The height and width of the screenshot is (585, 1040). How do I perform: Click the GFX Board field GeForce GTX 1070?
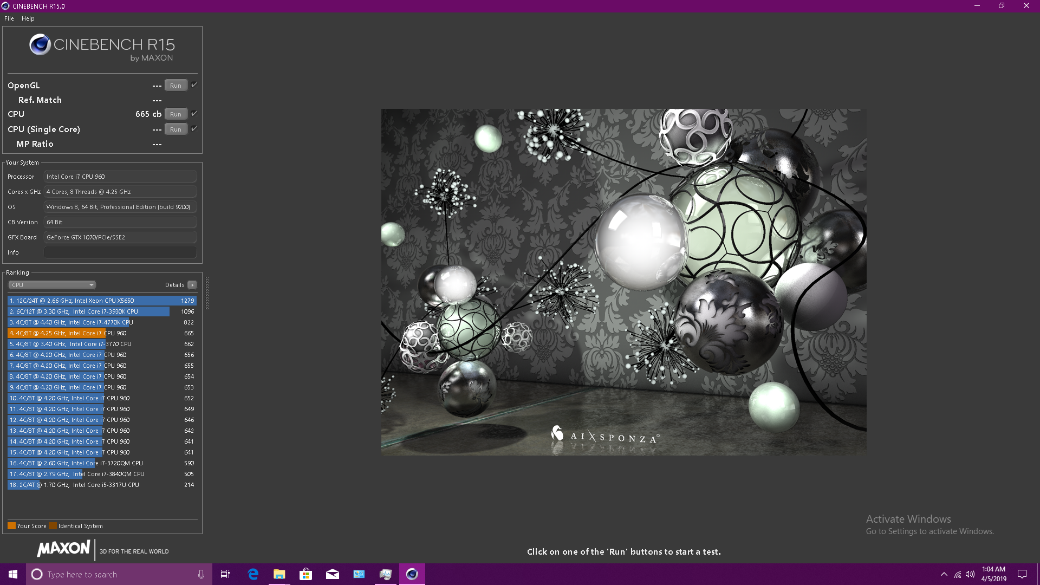point(120,237)
